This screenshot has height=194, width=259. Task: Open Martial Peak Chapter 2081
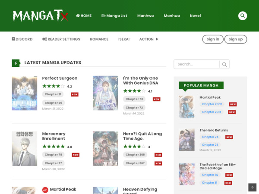(x=212, y=112)
